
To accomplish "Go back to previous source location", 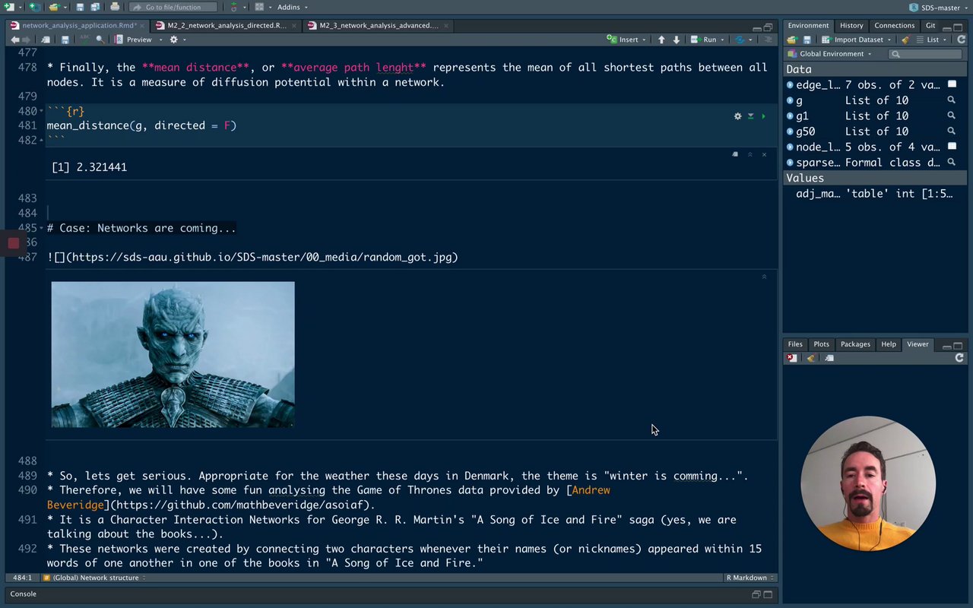I will [x=14, y=40].
